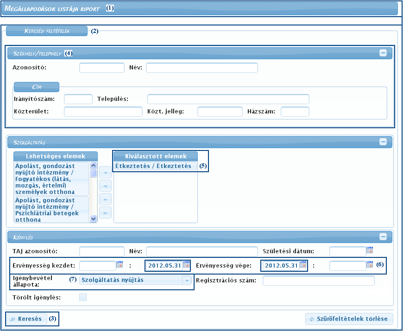Click Érvényesség vége field showing 2012.05.31
This screenshot has width=403, height=331.
[282, 266]
